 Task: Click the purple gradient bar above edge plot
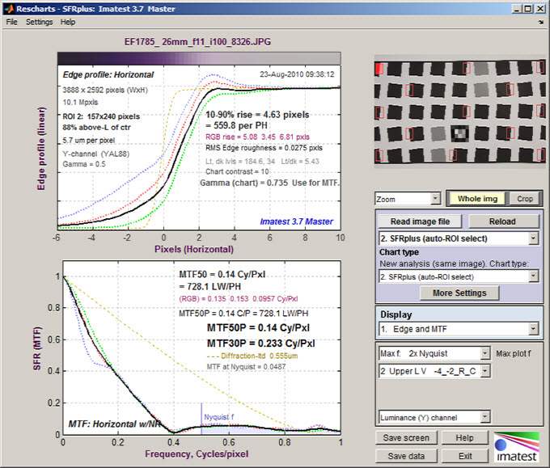199,58
